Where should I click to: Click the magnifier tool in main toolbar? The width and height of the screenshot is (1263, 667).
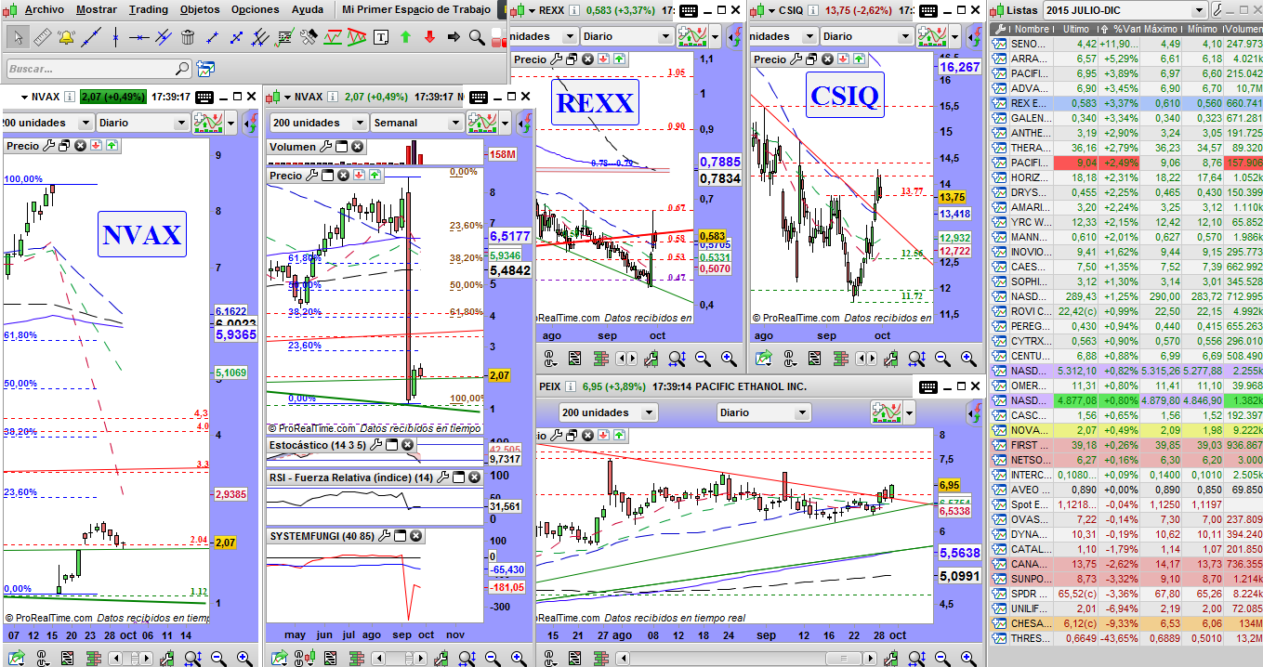(x=477, y=38)
